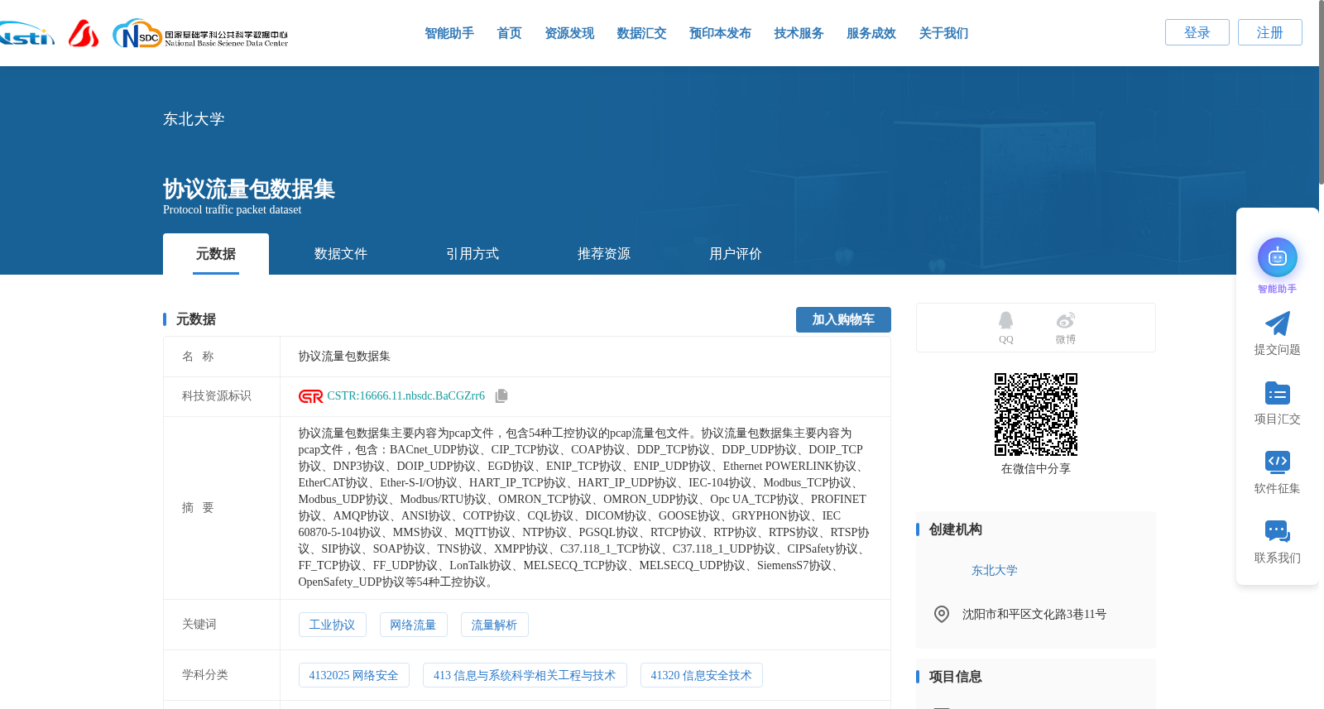Click the 4132025 网络安全 subject tag
This screenshot has height=709, width=1324.
coord(353,676)
